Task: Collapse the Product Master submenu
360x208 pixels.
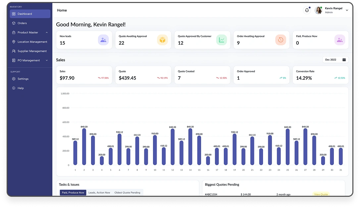Action: (47, 33)
